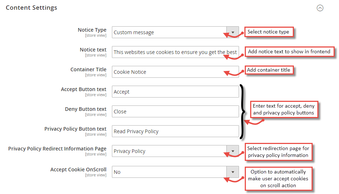Click the Privacy Policy Redirect Information Page label
The width and height of the screenshot is (339, 194).
point(57,149)
